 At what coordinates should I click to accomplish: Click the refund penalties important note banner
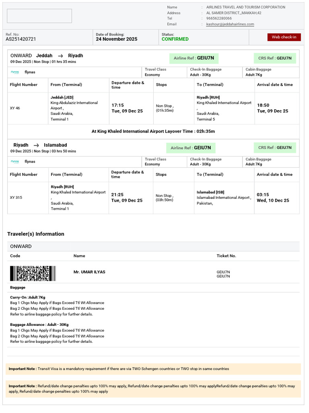pyautogui.click(x=153, y=388)
